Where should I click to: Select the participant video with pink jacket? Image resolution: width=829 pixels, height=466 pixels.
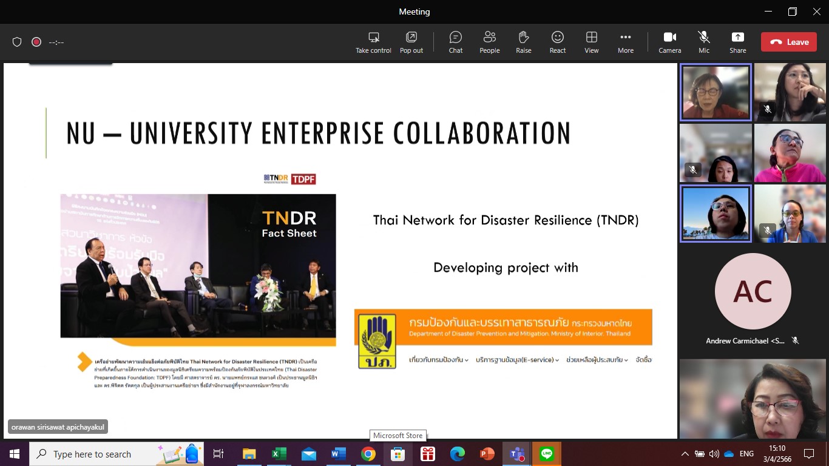click(x=790, y=153)
